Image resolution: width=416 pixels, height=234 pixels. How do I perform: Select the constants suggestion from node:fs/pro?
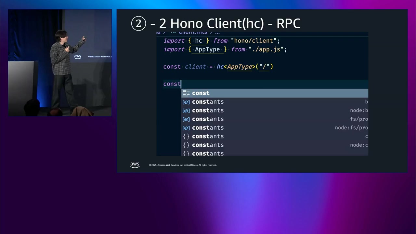pyautogui.click(x=208, y=127)
